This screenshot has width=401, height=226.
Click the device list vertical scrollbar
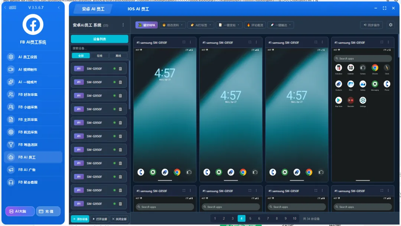tap(130, 84)
